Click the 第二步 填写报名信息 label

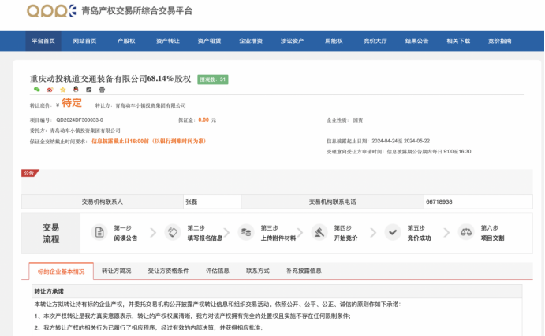coord(205,233)
